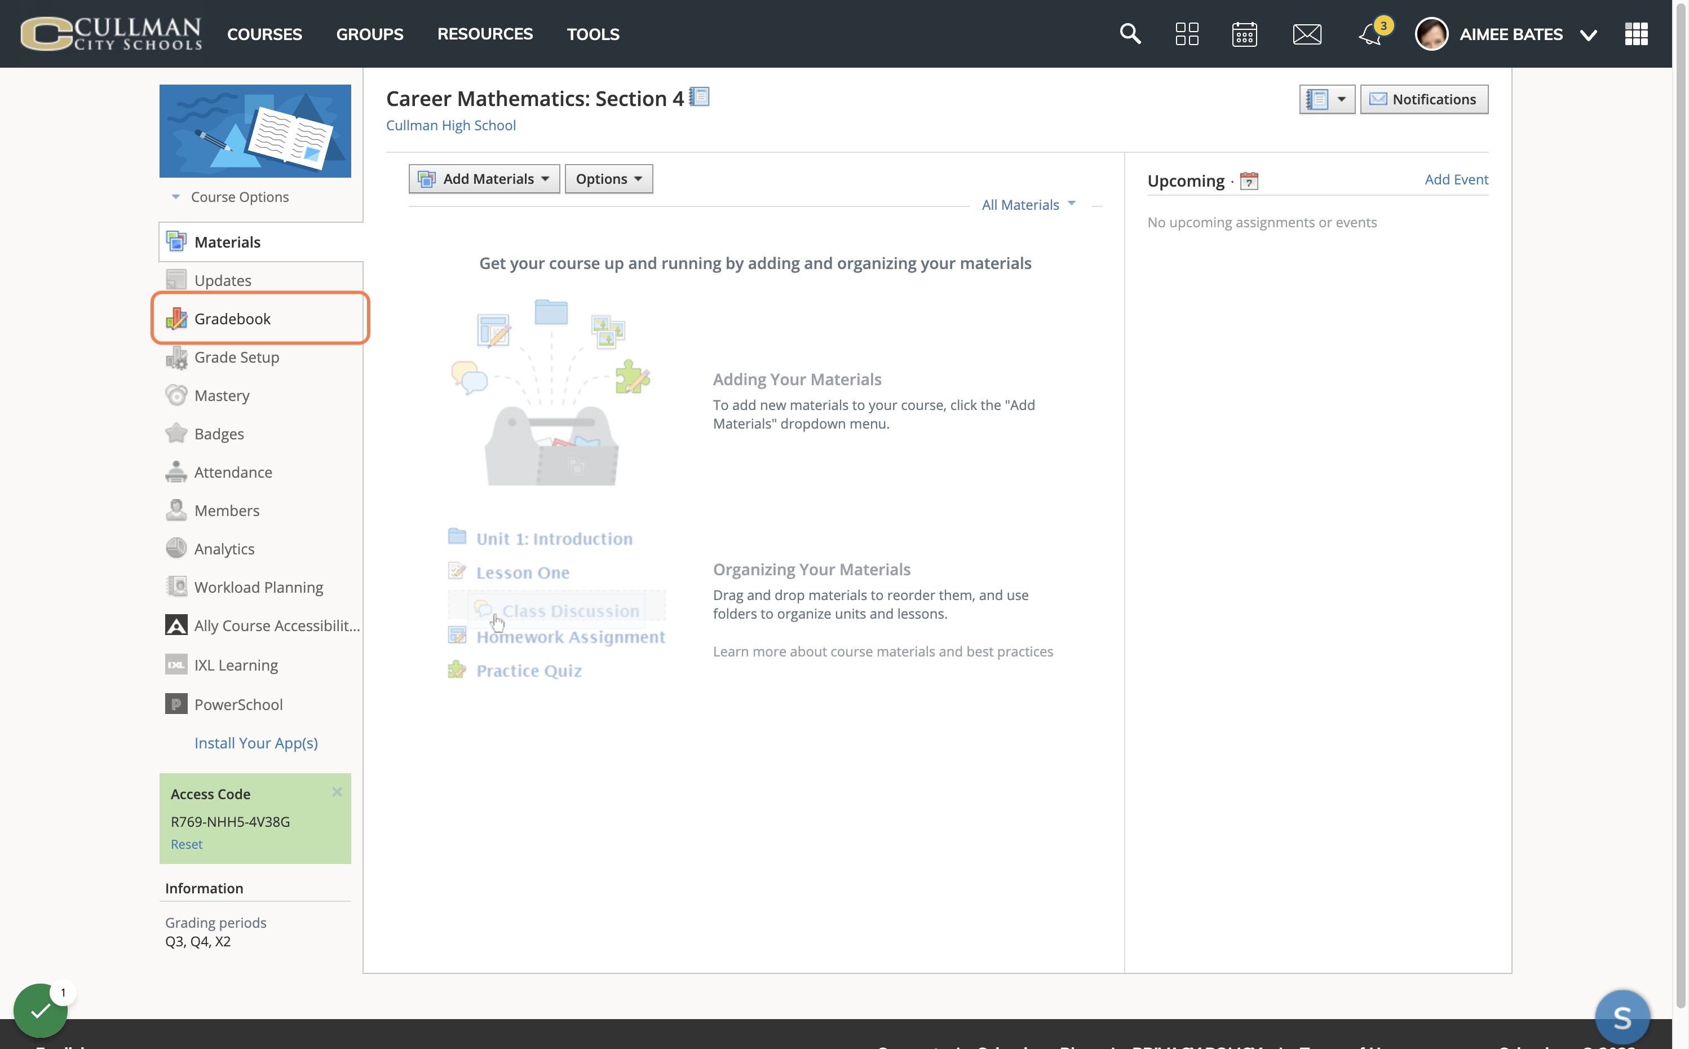Image resolution: width=1689 pixels, height=1049 pixels.
Task: Click the blue S help bubble
Action: click(1622, 1017)
